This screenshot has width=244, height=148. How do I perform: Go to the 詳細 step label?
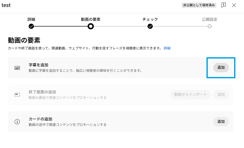click(x=31, y=20)
